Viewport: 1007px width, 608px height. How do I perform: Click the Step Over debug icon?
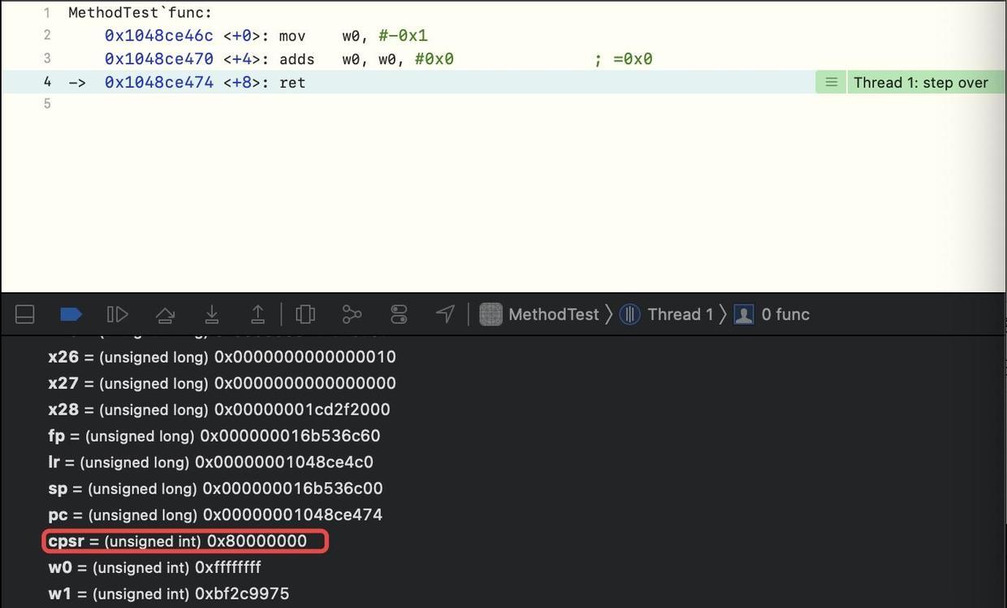pos(165,314)
